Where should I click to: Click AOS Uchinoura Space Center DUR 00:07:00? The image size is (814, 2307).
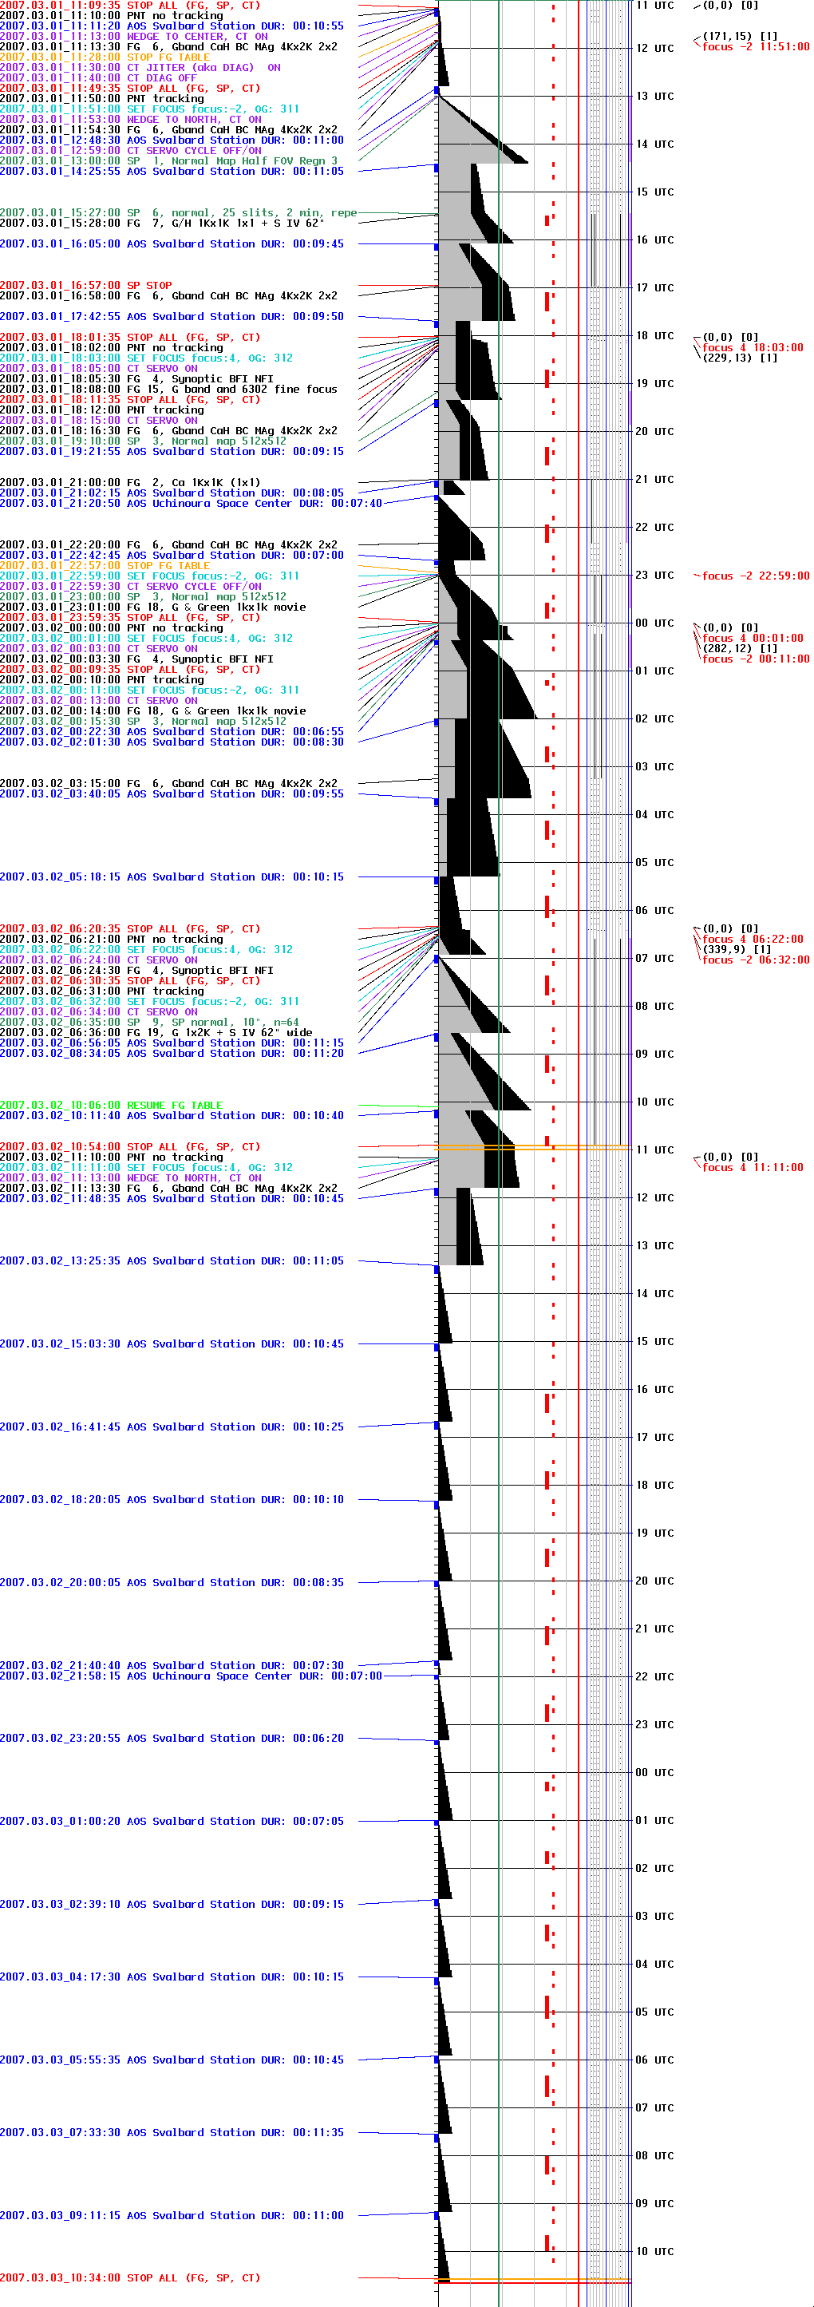tap(191, 1676)
